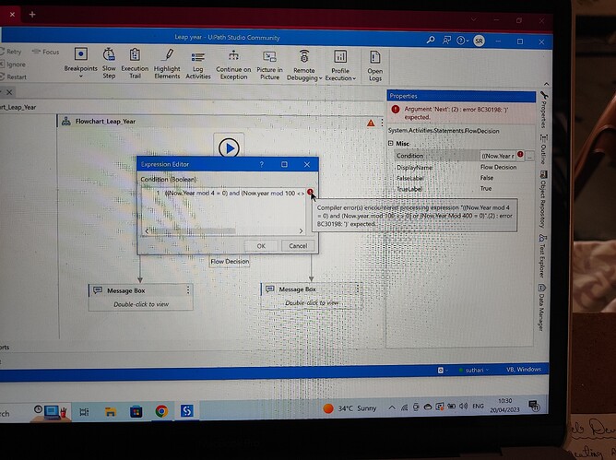The image size is (616, 460).
Task: Enable Execution Trail
Action: click(135, 63)
